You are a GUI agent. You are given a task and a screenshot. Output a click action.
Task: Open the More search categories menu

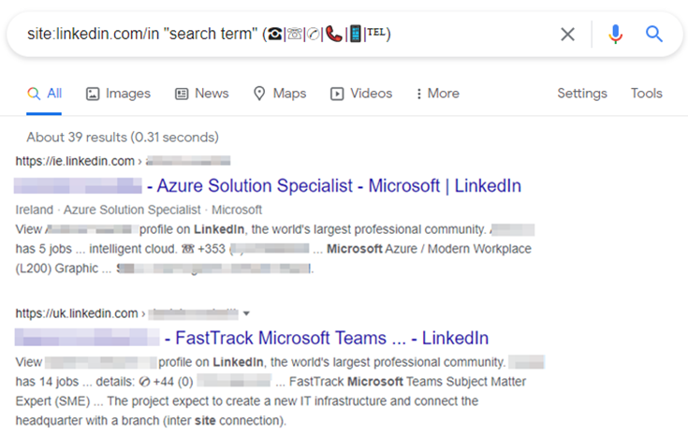[x=437, y=94]
